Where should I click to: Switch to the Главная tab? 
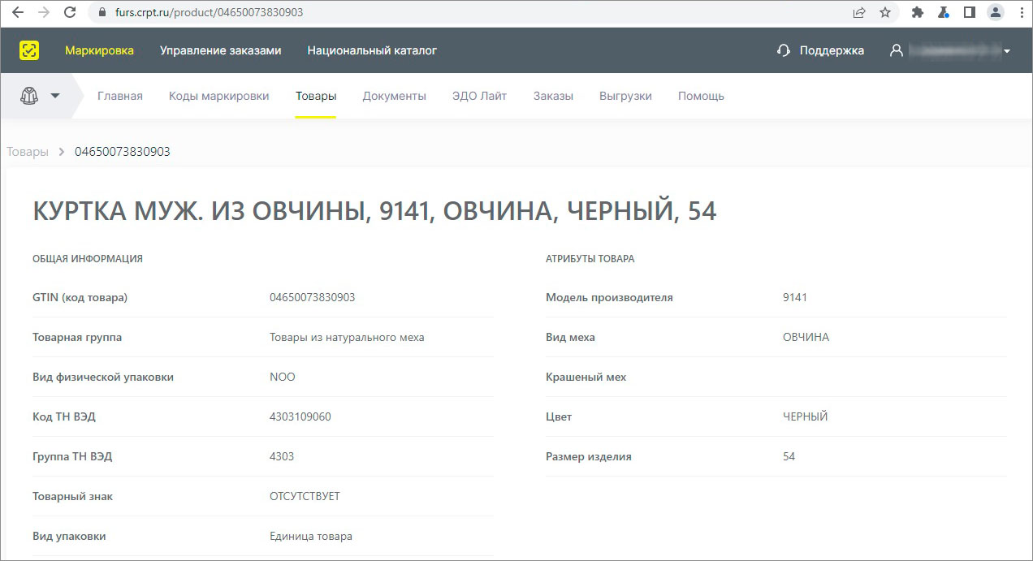coord(120,96)
